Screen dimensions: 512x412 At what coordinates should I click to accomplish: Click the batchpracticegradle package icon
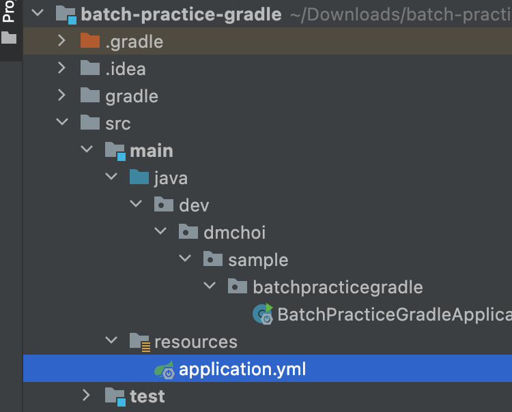(x=238, y=286)
